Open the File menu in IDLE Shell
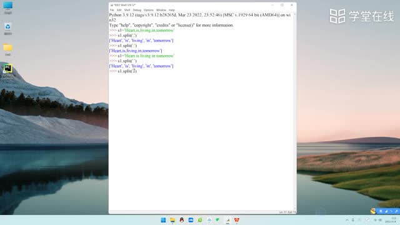This screenshot has width=400, height=225. (x=112, y=10)
